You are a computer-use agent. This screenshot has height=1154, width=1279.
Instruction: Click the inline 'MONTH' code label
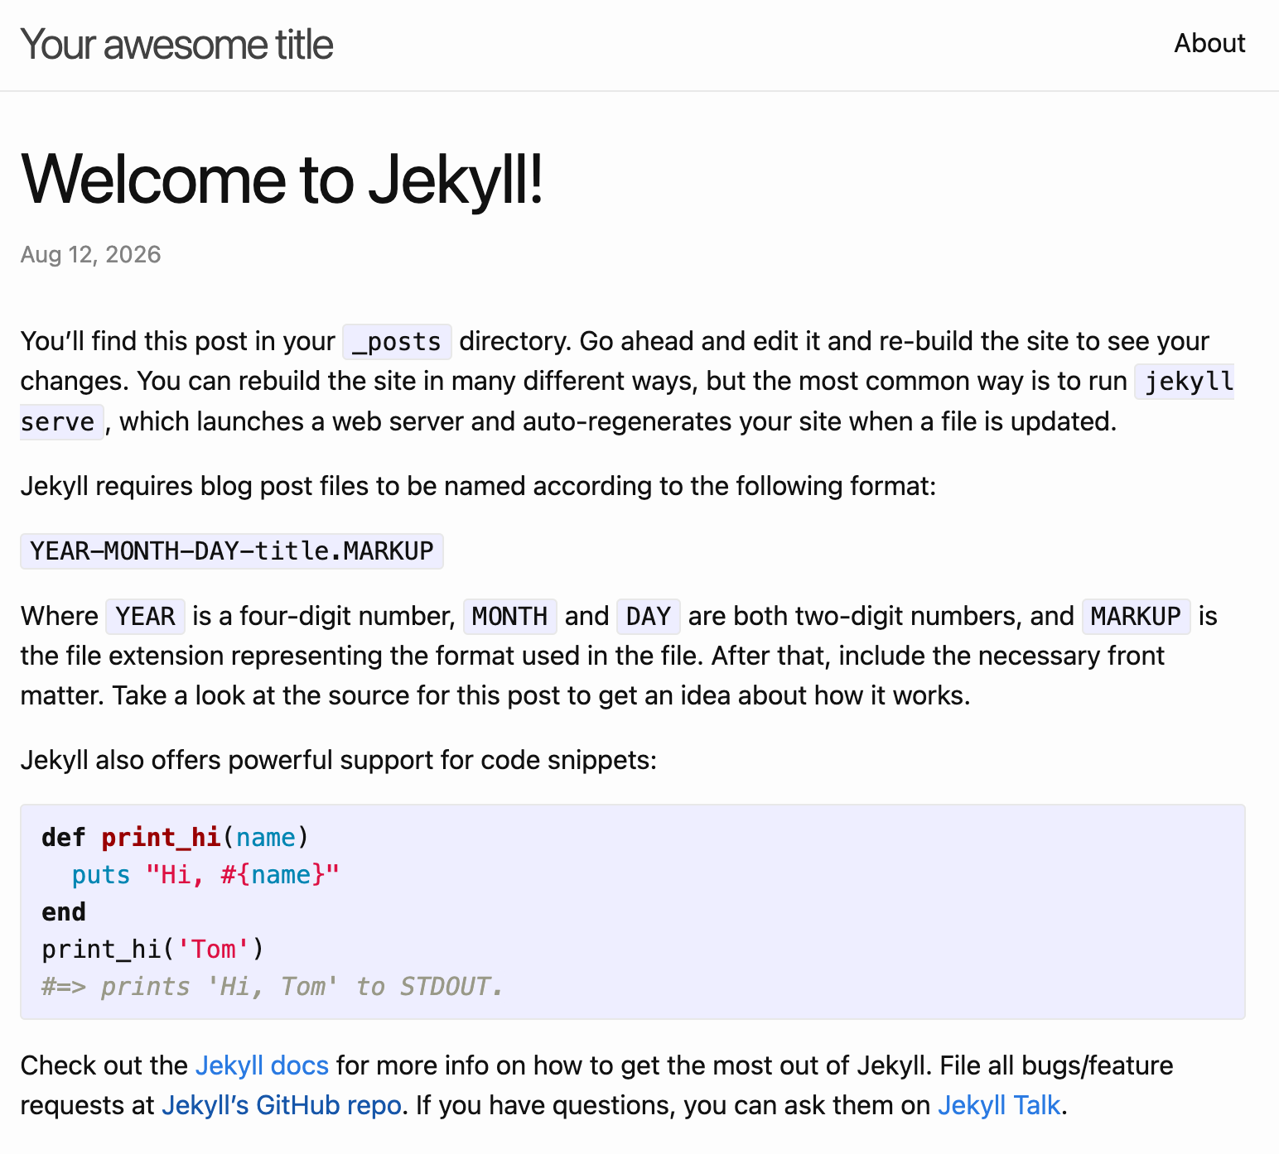(509, 616)
